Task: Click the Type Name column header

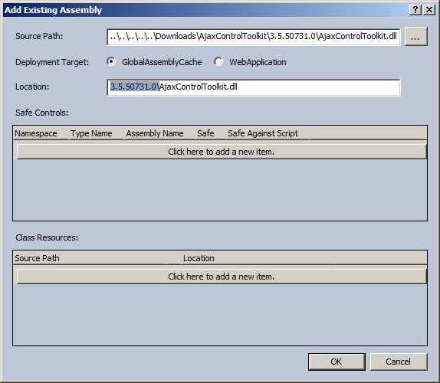Action: point(97,133)
